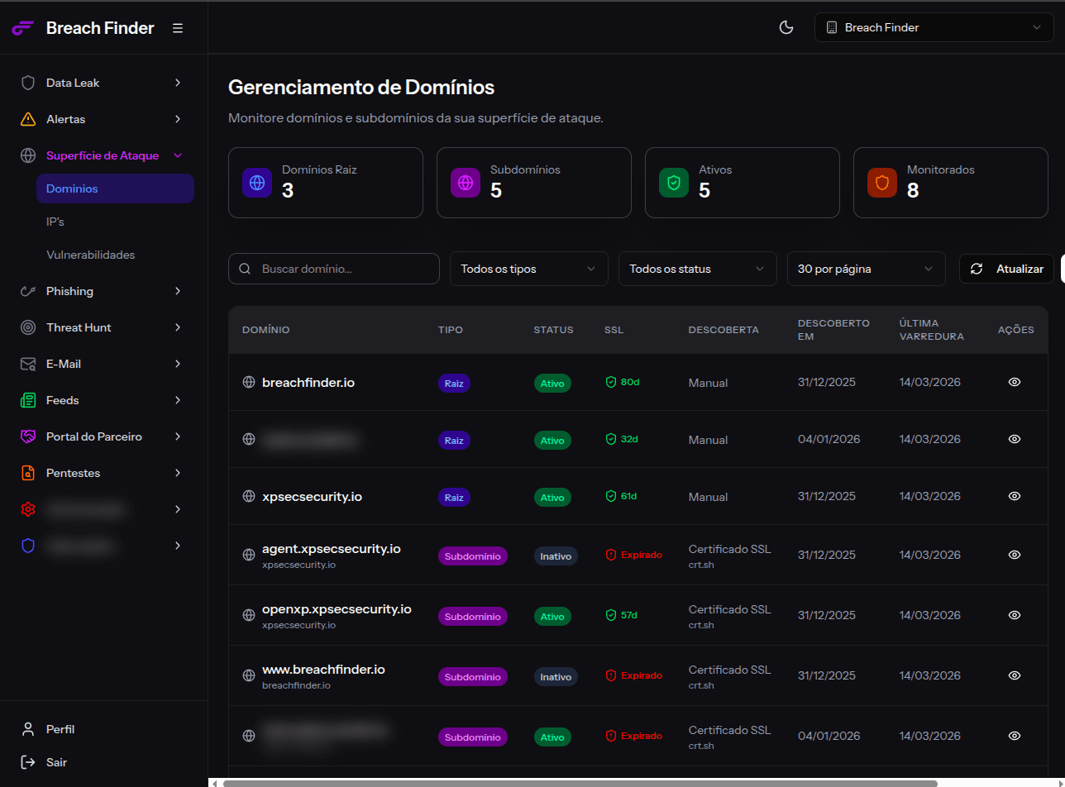Select the Alertas warning icon in sidebar

(x=27, y=119)
